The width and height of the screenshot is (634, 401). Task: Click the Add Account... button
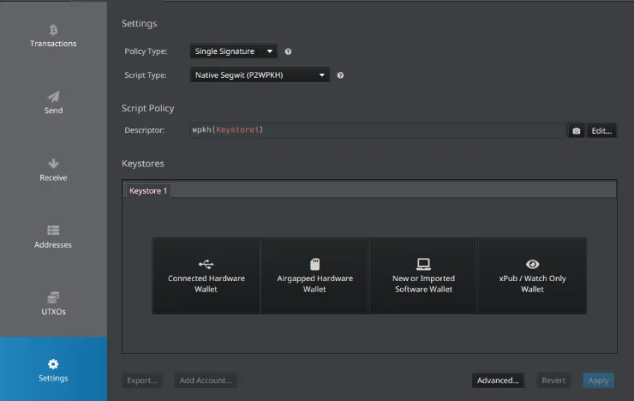pyautogui.click(x=206, y=380)
